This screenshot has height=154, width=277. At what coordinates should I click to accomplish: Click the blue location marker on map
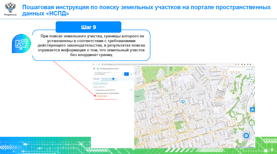[x=183, y=101]
